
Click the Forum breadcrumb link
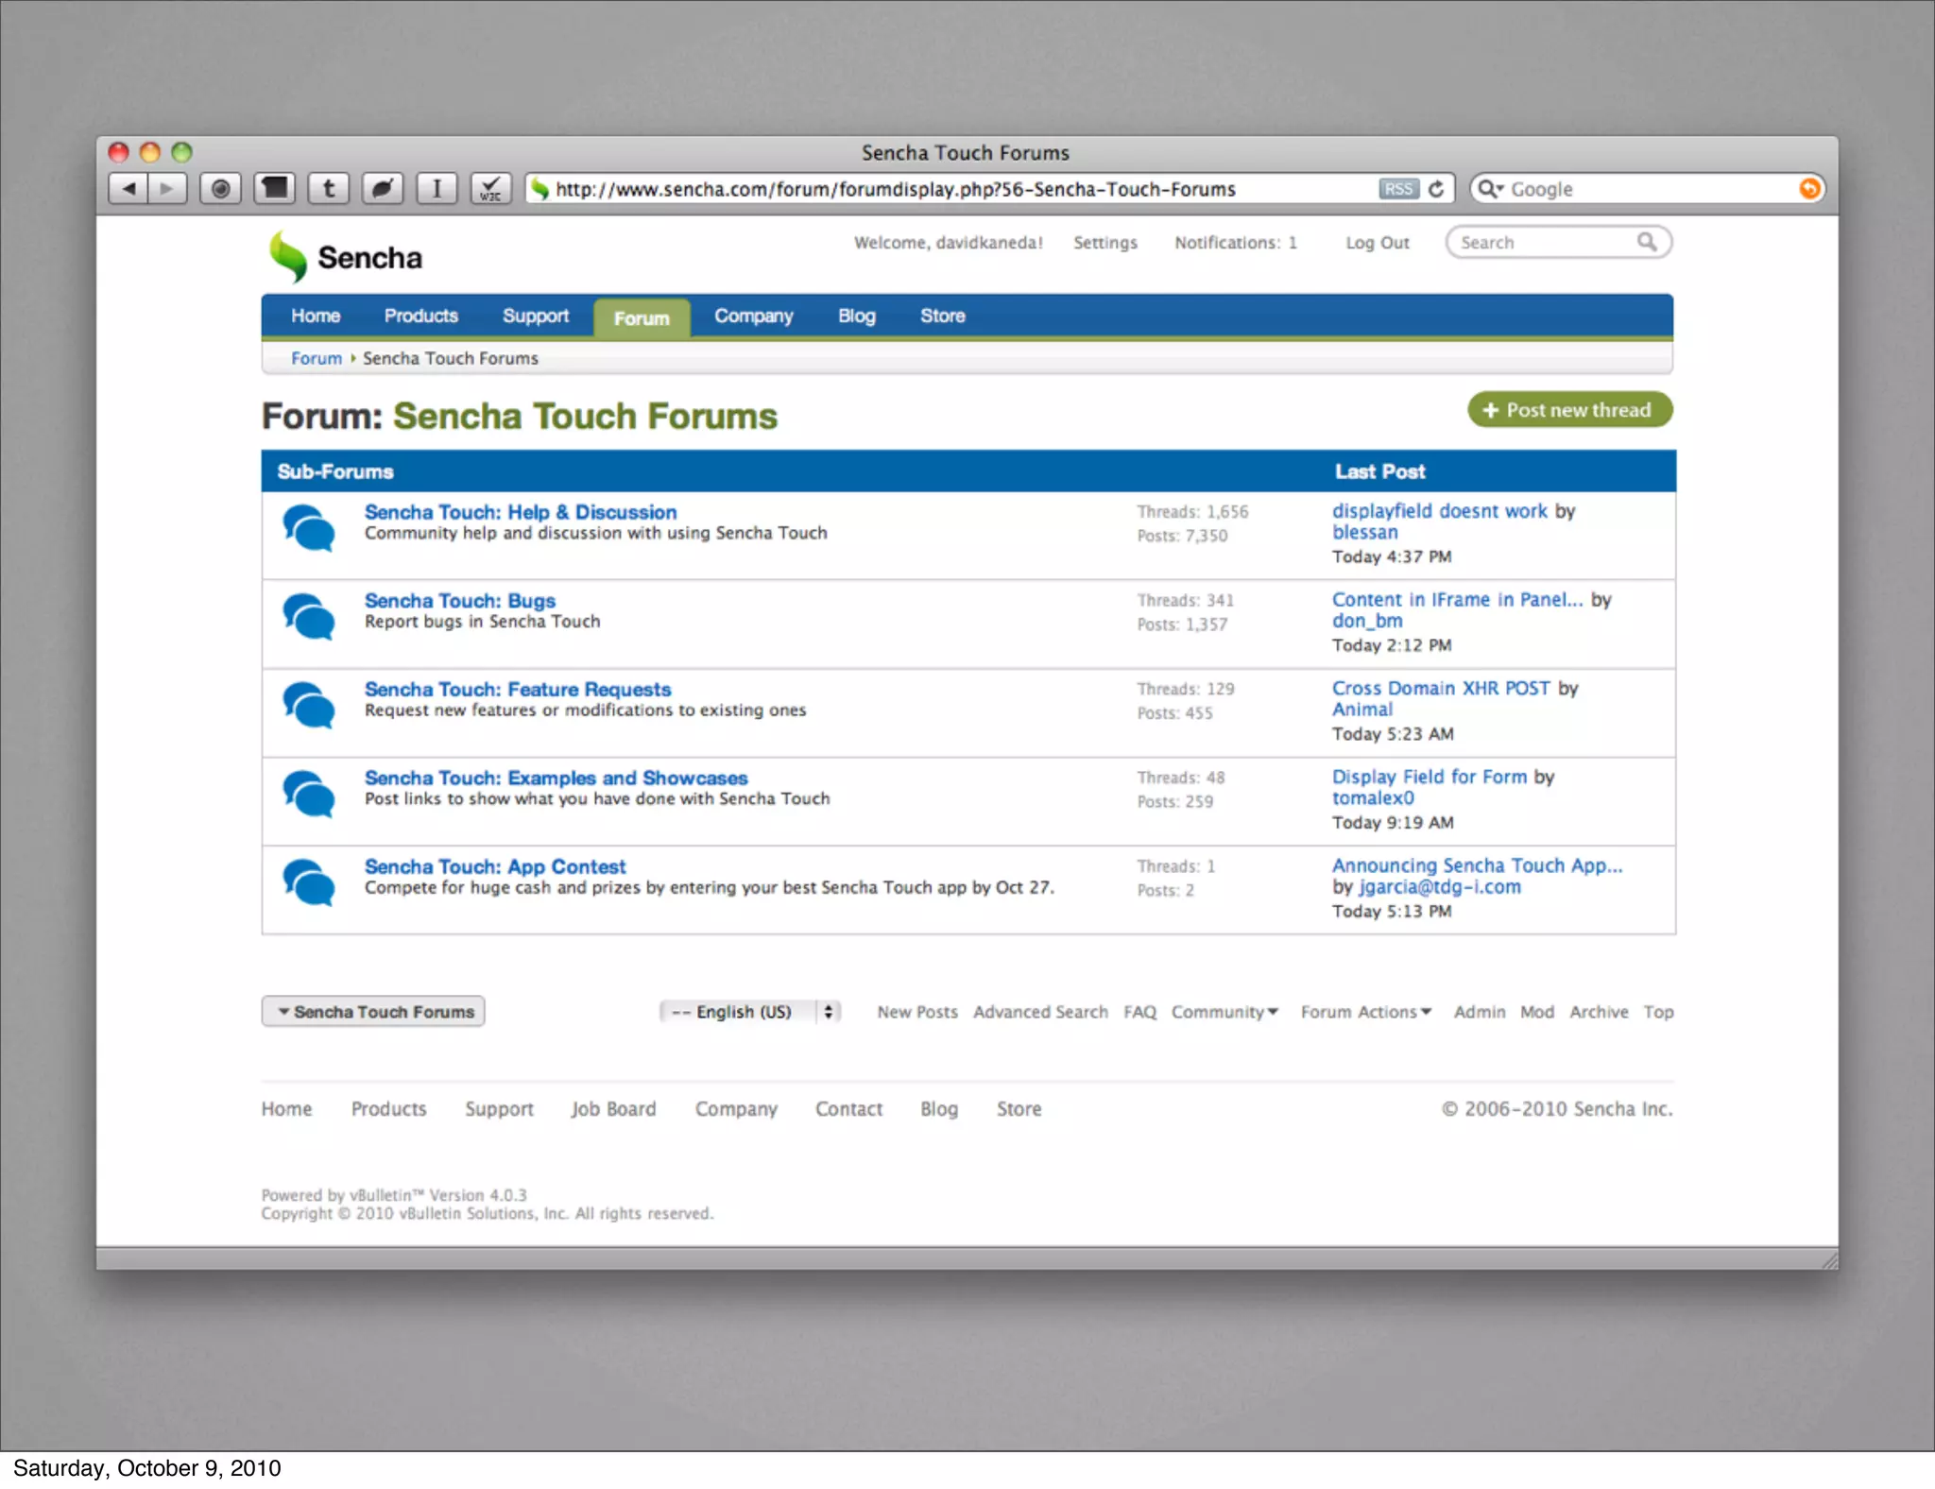click(x=317, y=358)
